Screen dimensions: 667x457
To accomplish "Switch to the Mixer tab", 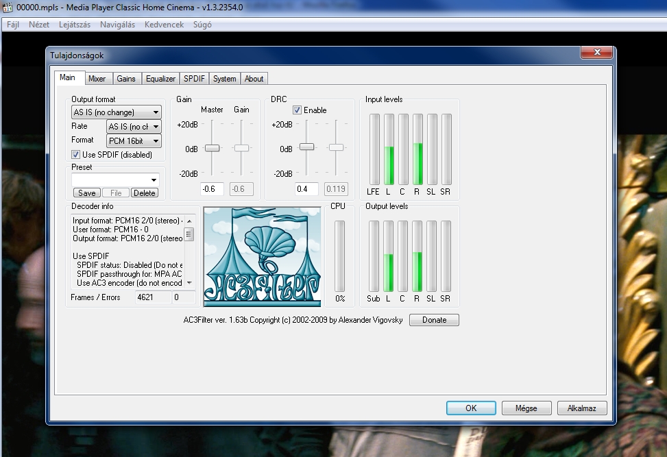I will tap(97, 79).
